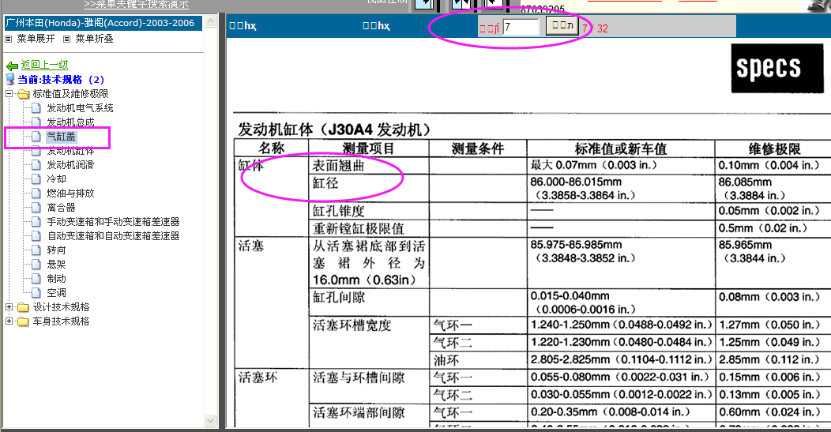Image resolution: width=831 pixels, height=432 pixels.
Task: Click the 缸径 table cell
Action: pyautogui.click(x=368, y=188)
